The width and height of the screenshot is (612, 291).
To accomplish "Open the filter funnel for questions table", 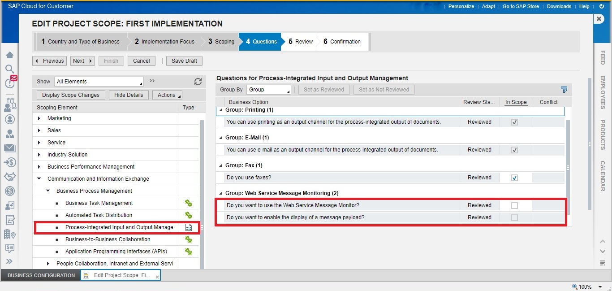I will click(564, 90).
